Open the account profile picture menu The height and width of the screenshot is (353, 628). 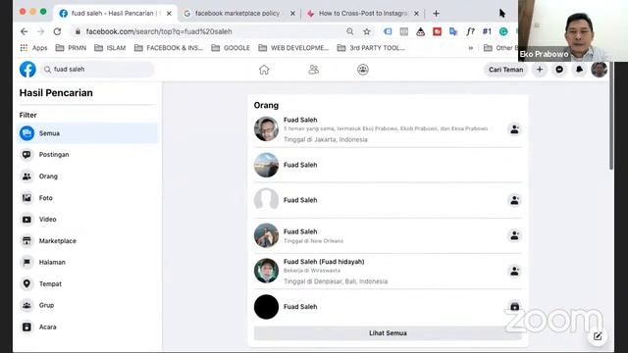coord(600,70)
